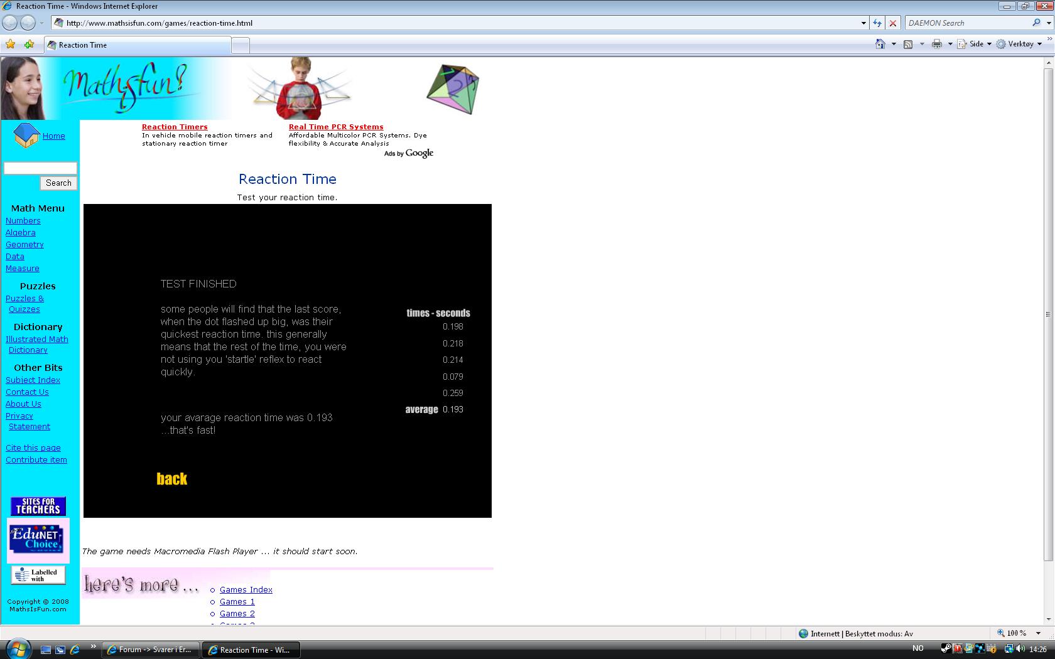Click the RSS feeds toolbar icon
Image resolution: width=1055 pixels, height=659 pixels.
click(908, 44)
